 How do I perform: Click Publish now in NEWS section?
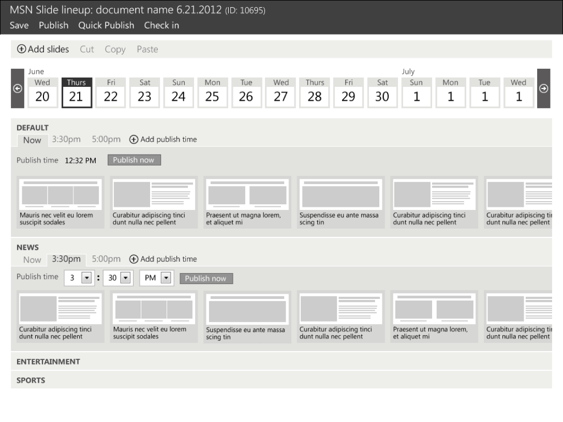click(x=206, y=278)
